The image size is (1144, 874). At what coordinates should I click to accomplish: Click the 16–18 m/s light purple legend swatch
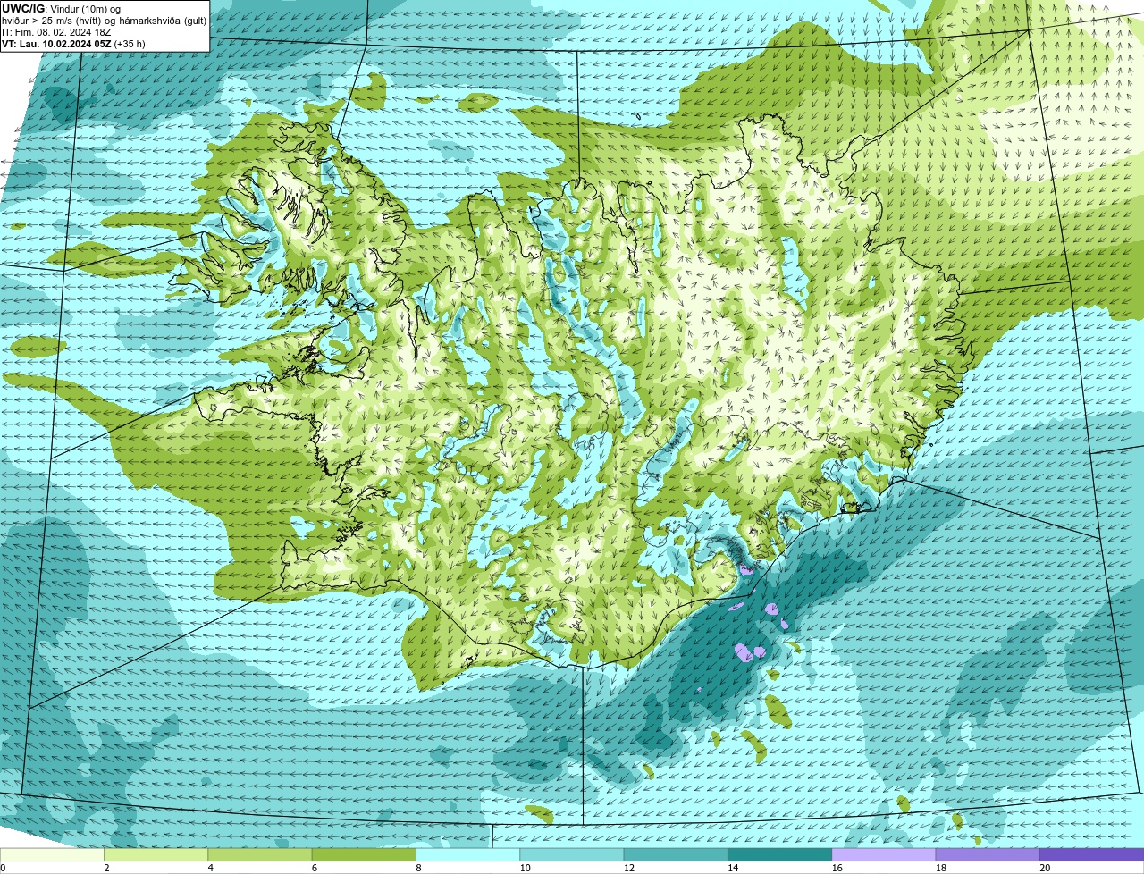pyautogui.click(x=884, y=854)
